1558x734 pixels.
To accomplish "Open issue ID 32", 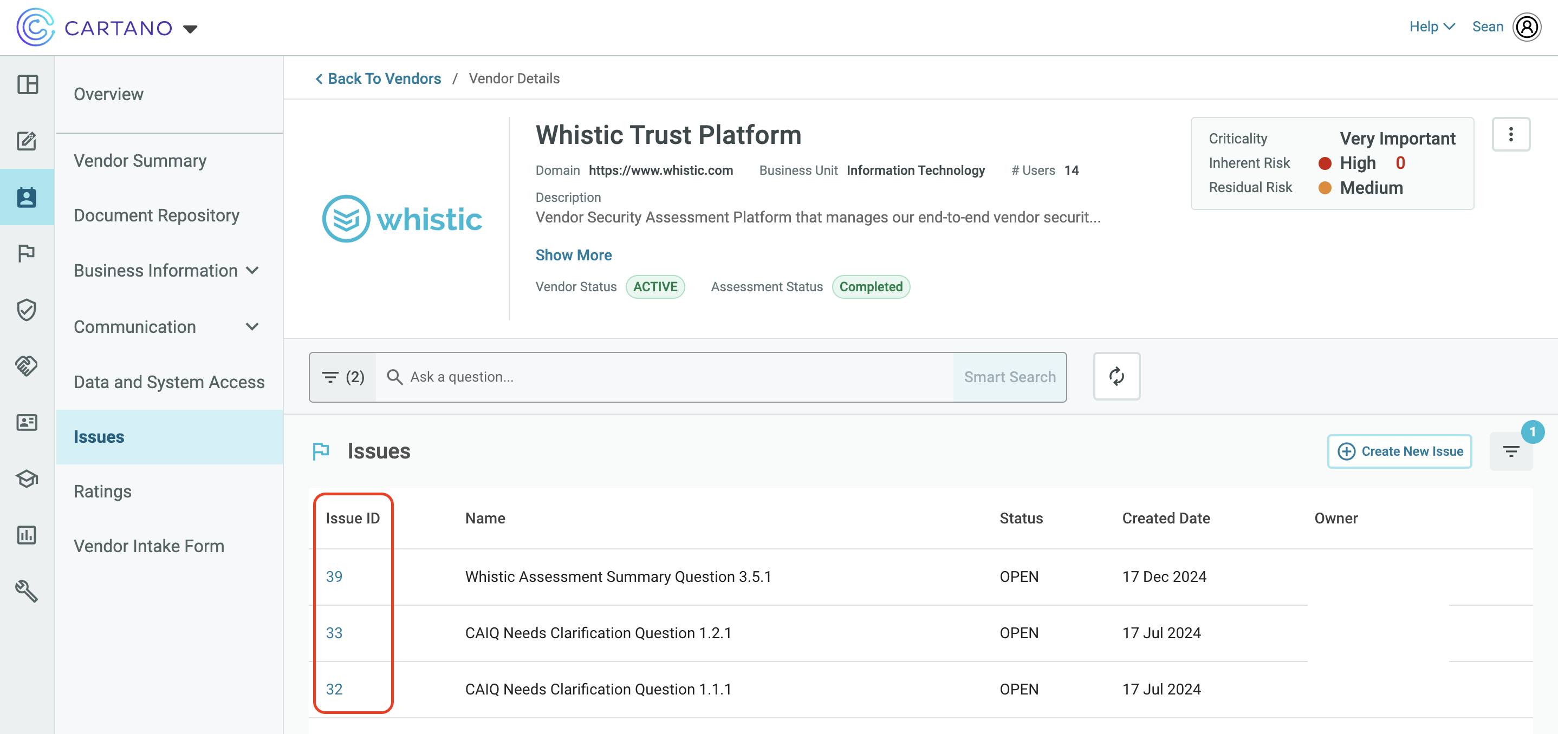I will [x=334, y=689].
